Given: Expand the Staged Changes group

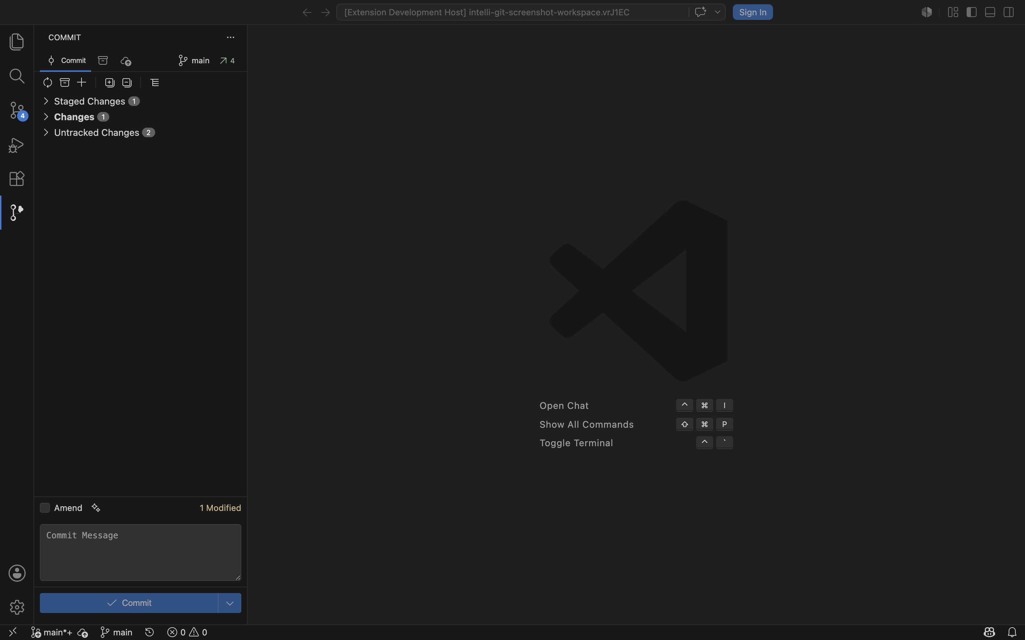Looking at the screenshot, I should [140, 101].
